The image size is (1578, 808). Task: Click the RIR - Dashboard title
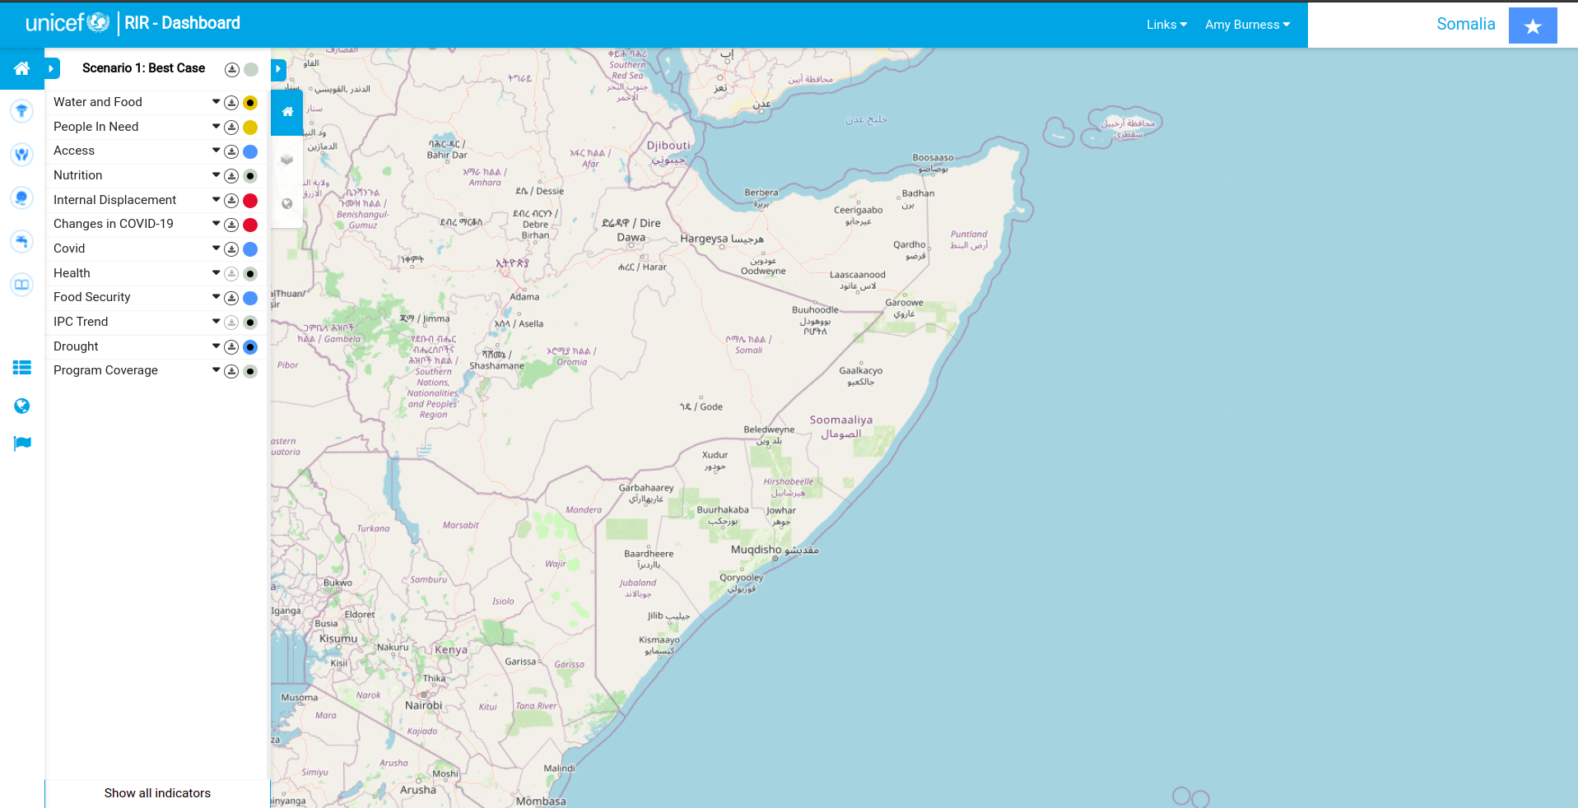pos(182,23)
